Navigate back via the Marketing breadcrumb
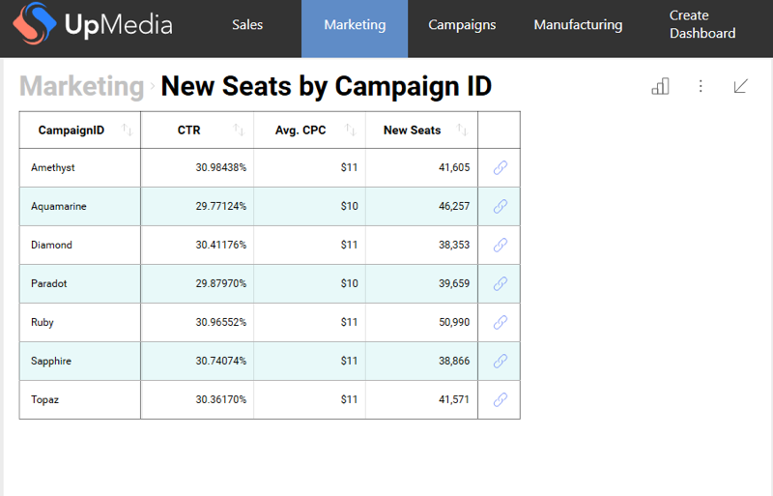Viewport: 773px width, 496px height. click(x=81, y=86)
